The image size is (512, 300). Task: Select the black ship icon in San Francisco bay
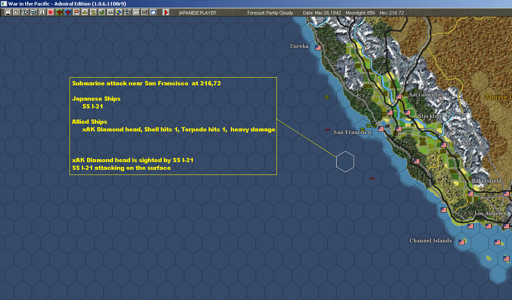click(x=387, y=125)
